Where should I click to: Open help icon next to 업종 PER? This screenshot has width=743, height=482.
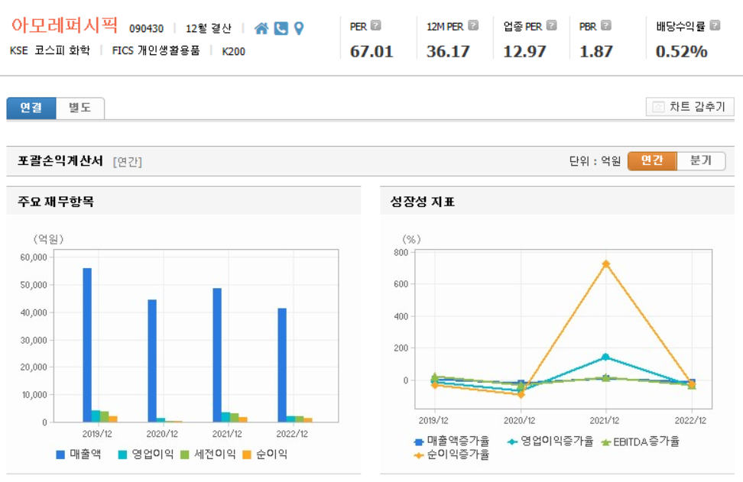click(x=552, y=25)
